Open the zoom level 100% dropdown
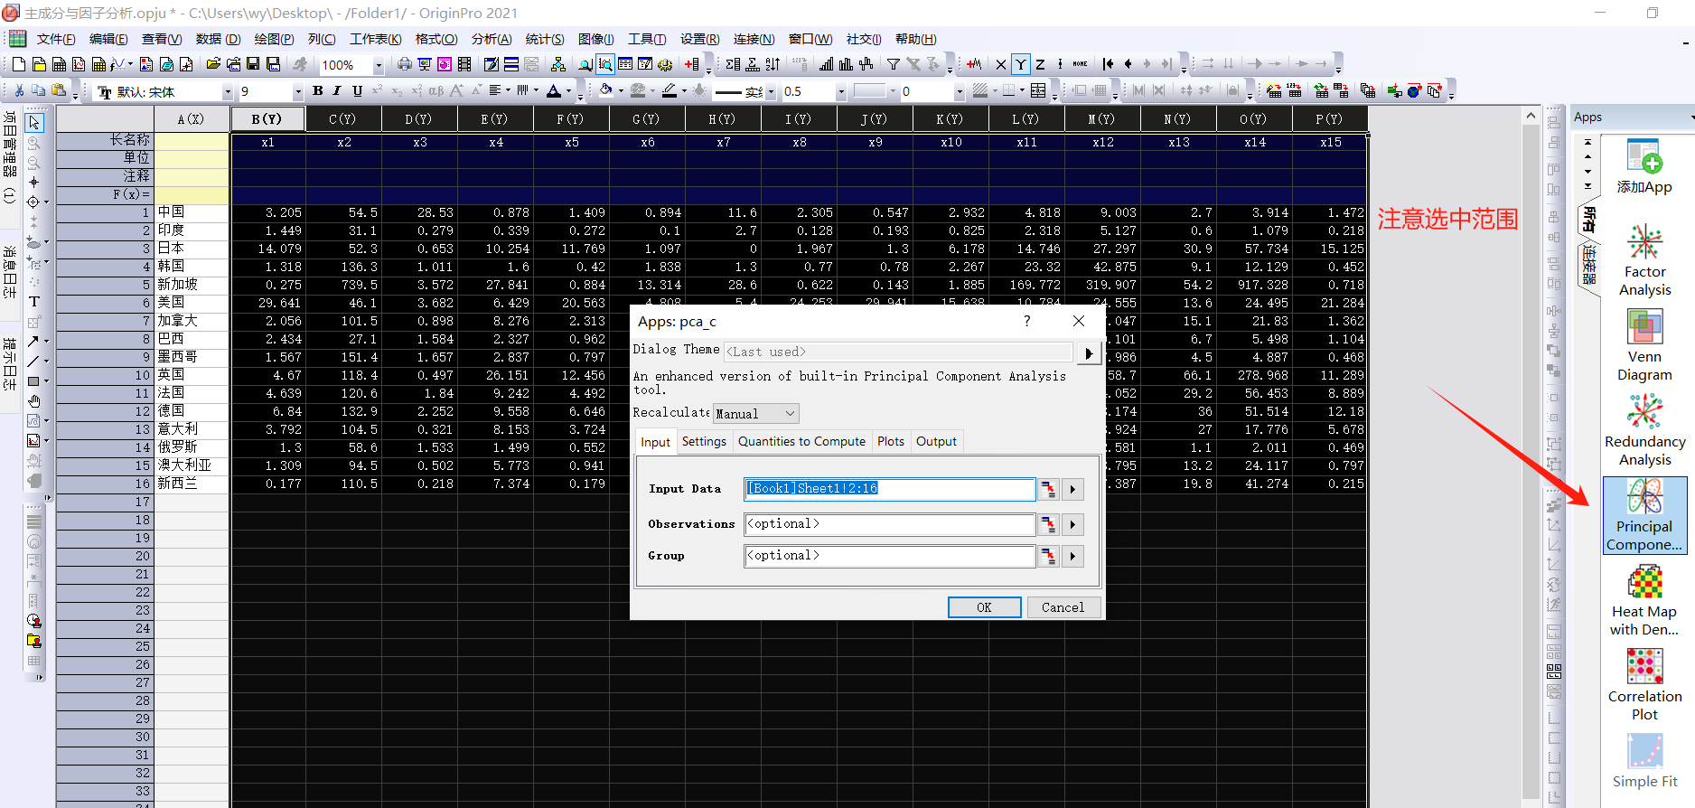 (x=378, y=65)
